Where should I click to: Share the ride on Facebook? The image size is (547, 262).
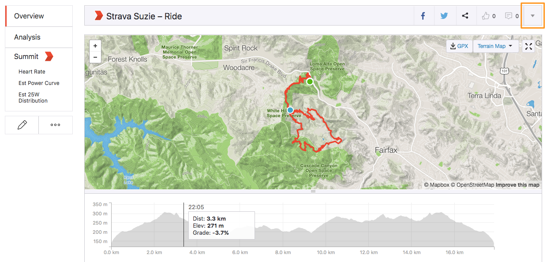423,15
